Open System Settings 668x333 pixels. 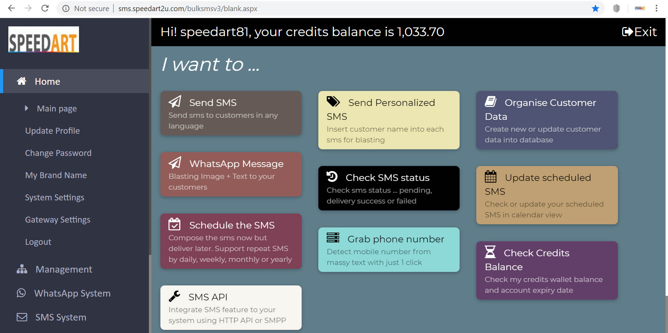coord(55,198)
